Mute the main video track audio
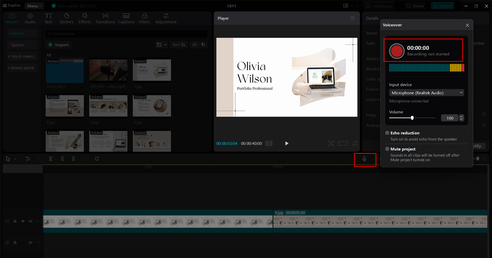492x258 pixels. coord(30,221)
